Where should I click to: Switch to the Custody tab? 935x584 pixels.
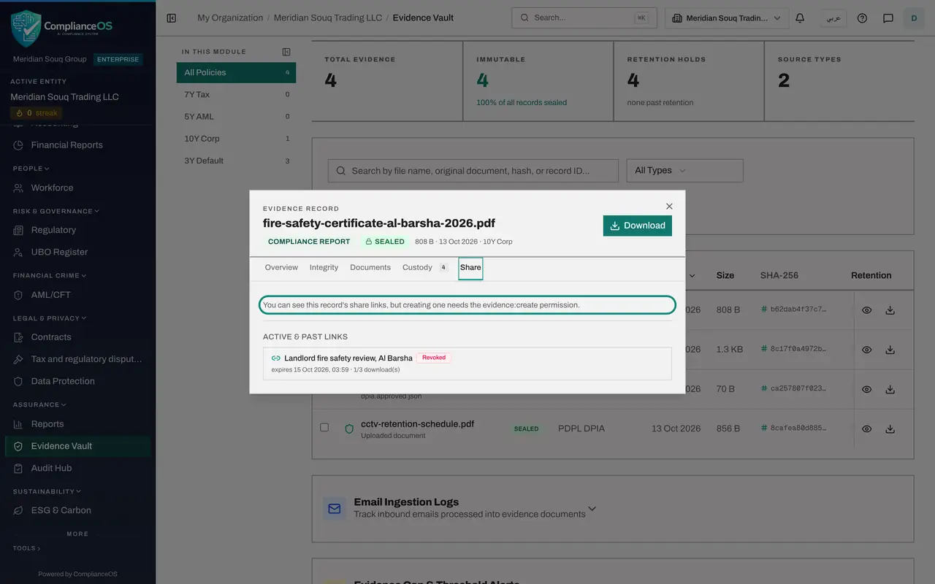425,268
